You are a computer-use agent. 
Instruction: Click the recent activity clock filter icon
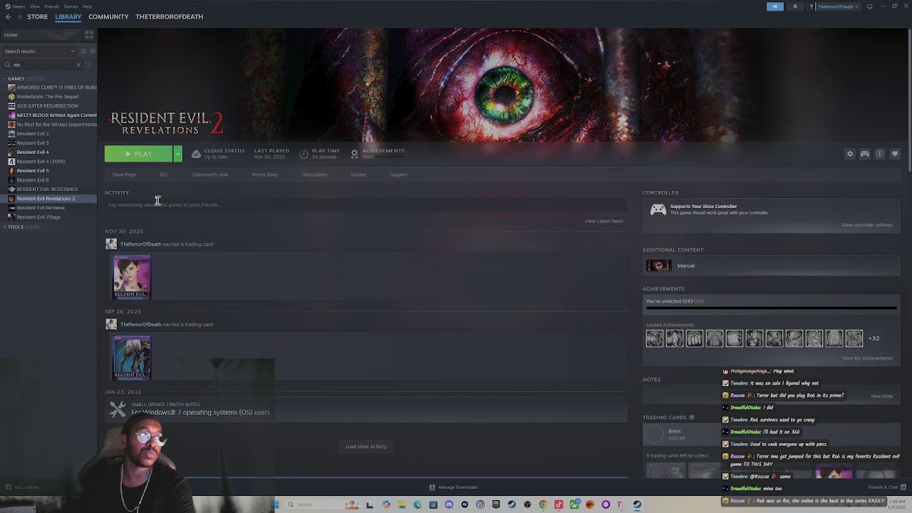pos(83,51)
